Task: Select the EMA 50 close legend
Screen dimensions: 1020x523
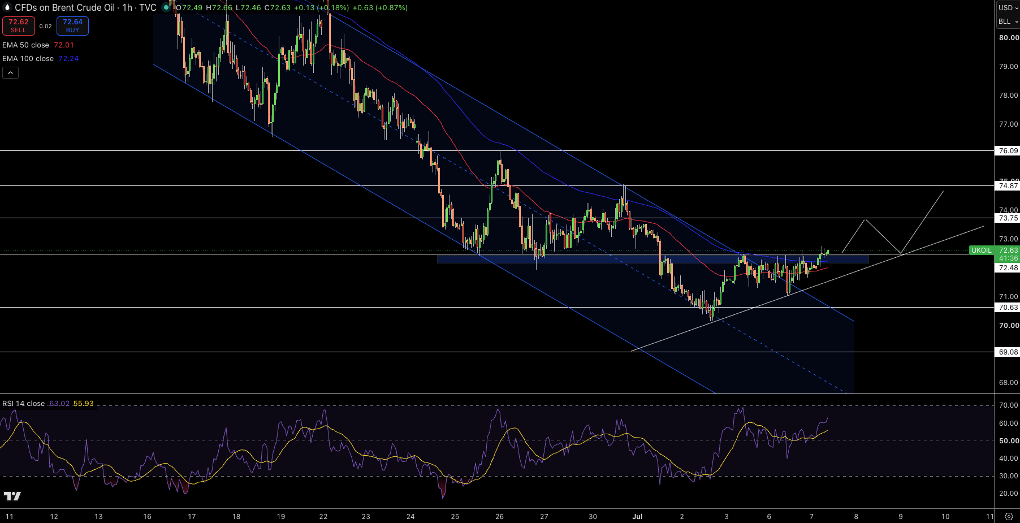Action: tap(25, 45)
